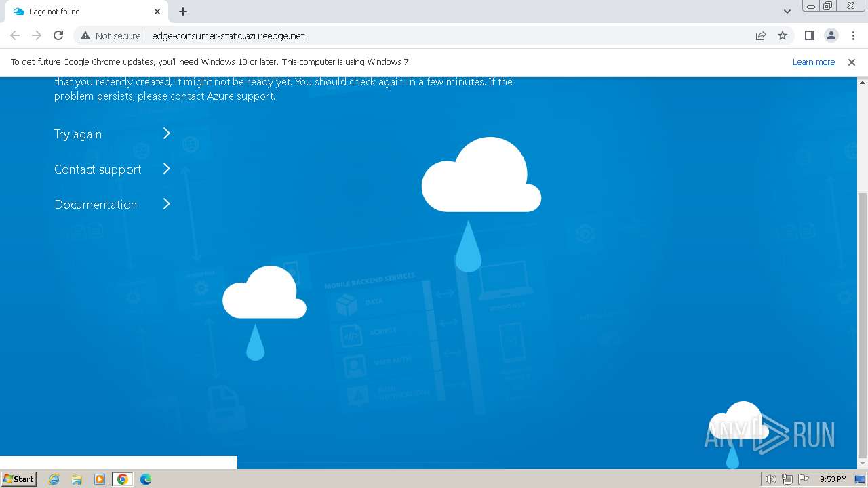This screenshot has height=488, width=868.
Task: Click the chevron next to Try again
Action: click(x=167, y=134)
